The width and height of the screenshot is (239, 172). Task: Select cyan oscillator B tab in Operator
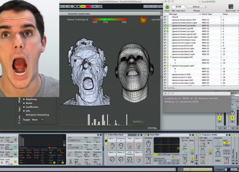pos(15,147)
